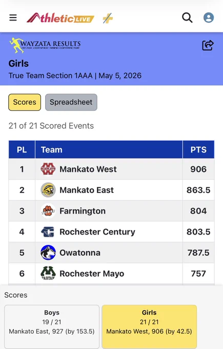The image size is (223, 349).
Task: Open the AthleticLIVE plus icon
Action: click(108, 18)
